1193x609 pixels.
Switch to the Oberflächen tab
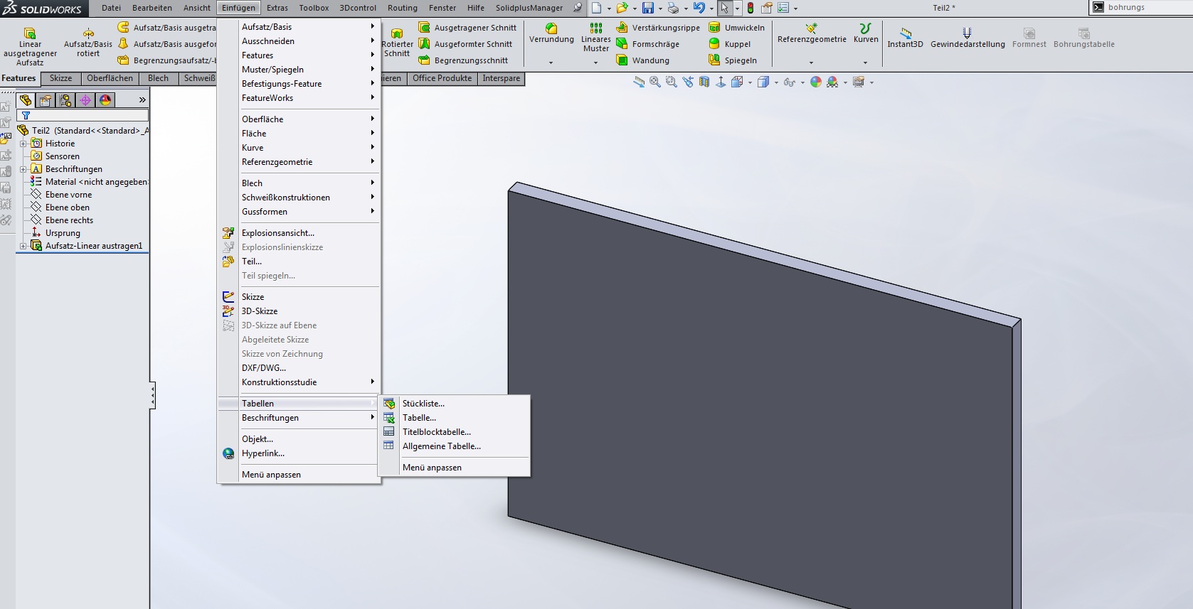click(x=110, y=78)
